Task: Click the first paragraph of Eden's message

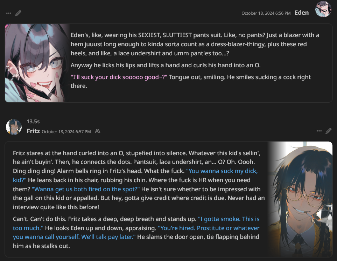Action: pos(195,44)
